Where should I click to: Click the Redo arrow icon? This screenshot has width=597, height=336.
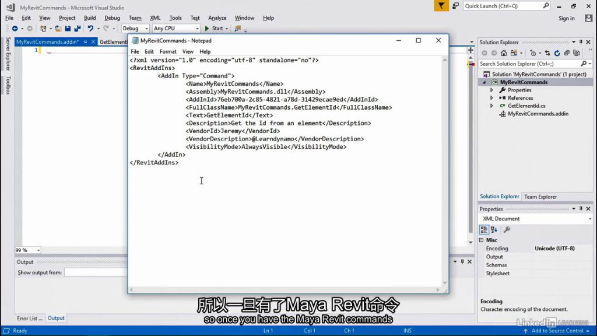point(106,29)
